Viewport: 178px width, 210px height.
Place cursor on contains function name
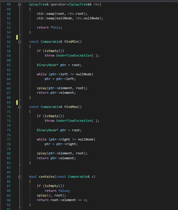47,177
